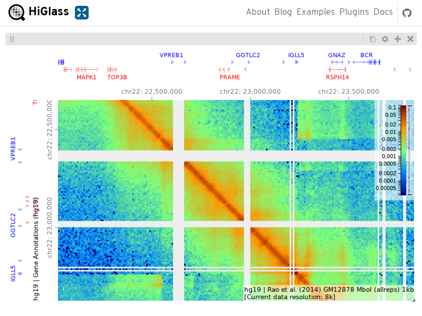The image size is (422, 316).
Task: Open view settings gear icon
Action: point(385,39)
